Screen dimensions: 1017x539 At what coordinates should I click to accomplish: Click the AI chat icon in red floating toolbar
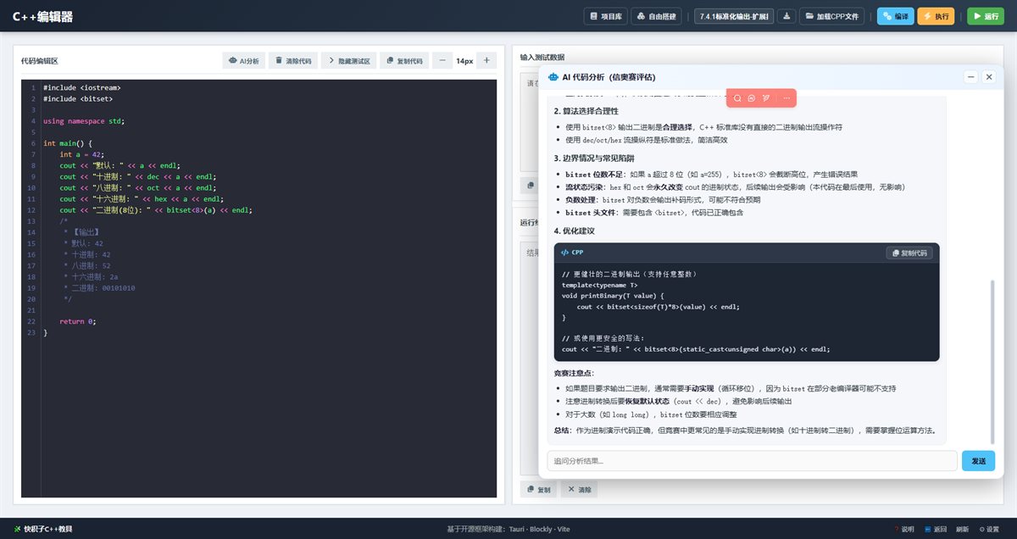[x=752, y=98]
